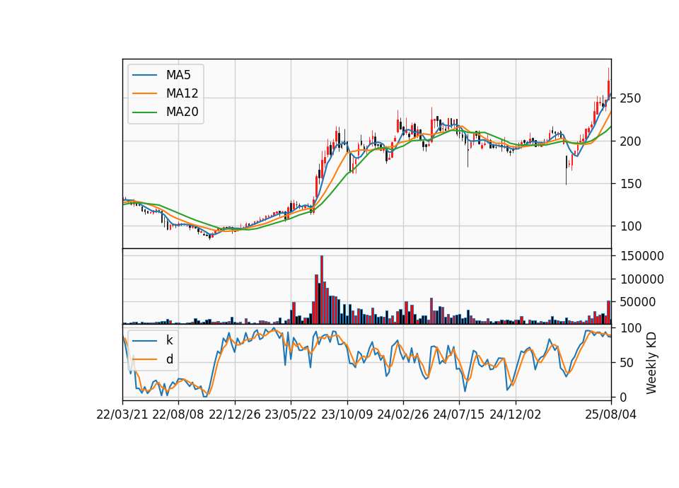This screenshot has width=679, height=488.
Task: Click the orange MA12 legend line sample
Action: [144, 93]
